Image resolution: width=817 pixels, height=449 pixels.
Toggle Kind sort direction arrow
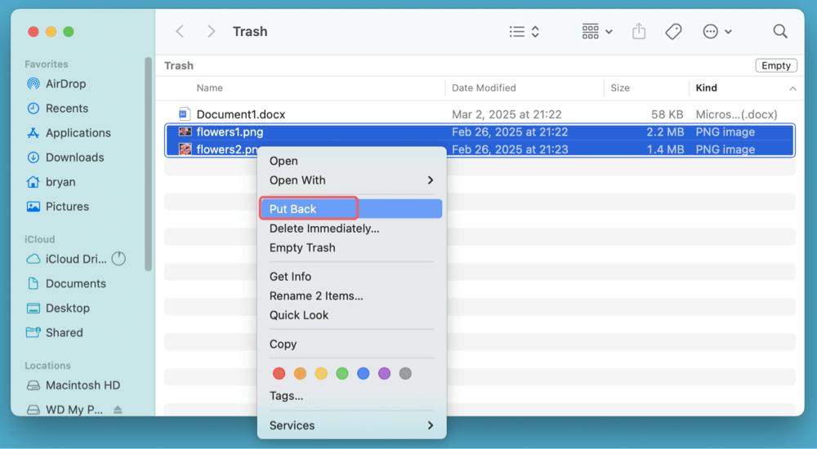click(792, 88)
